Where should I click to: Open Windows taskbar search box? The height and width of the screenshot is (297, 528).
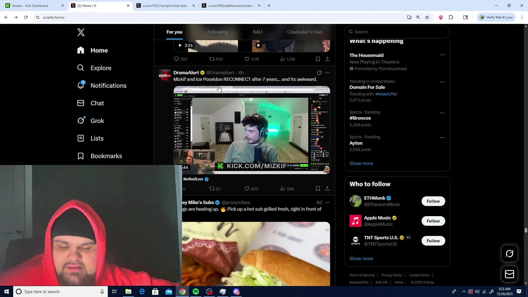[x=60, y=292]
